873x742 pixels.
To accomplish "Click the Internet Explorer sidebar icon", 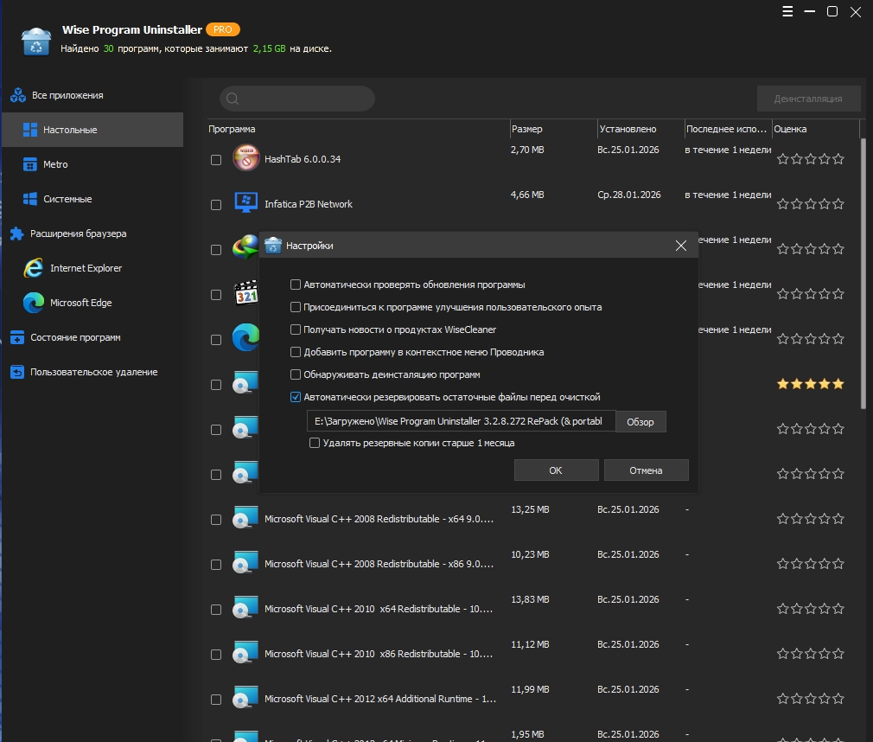I will 34,268.
